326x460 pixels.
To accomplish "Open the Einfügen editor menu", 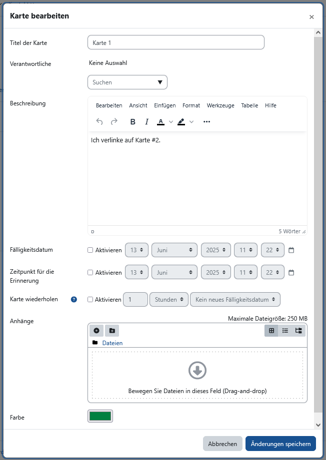I will 165,105.
